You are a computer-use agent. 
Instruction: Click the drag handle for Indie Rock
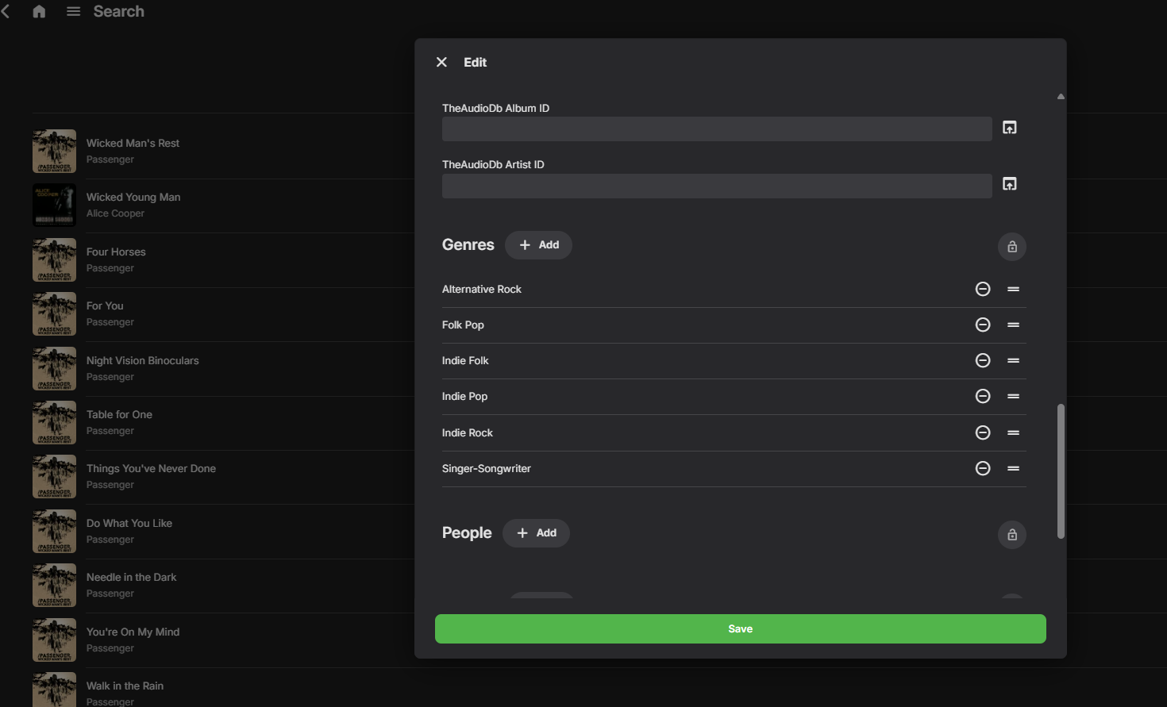point(1013,432)
